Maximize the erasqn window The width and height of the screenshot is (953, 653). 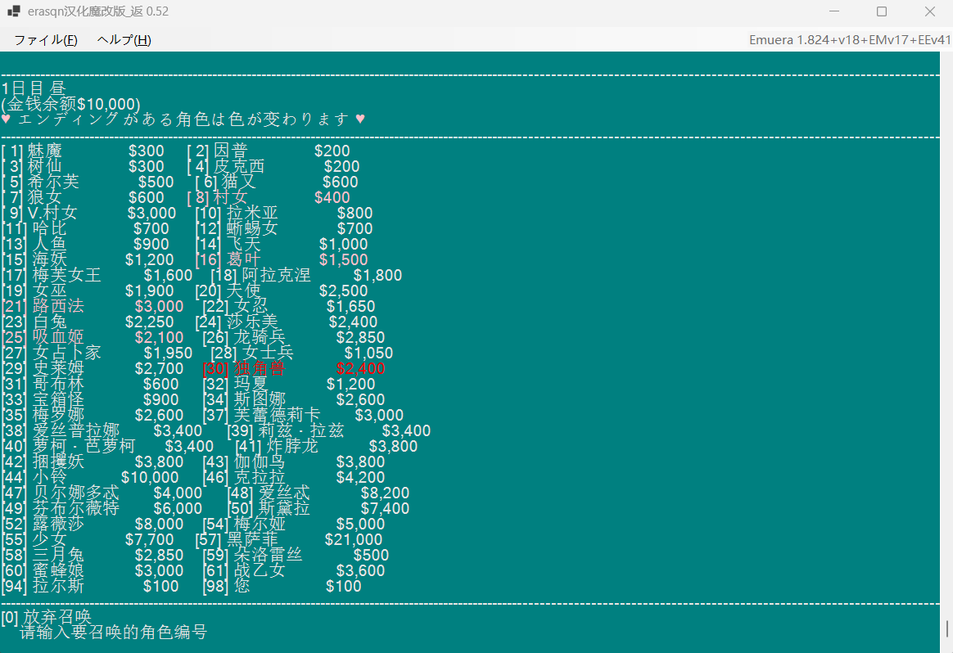(x=882, y=11)
